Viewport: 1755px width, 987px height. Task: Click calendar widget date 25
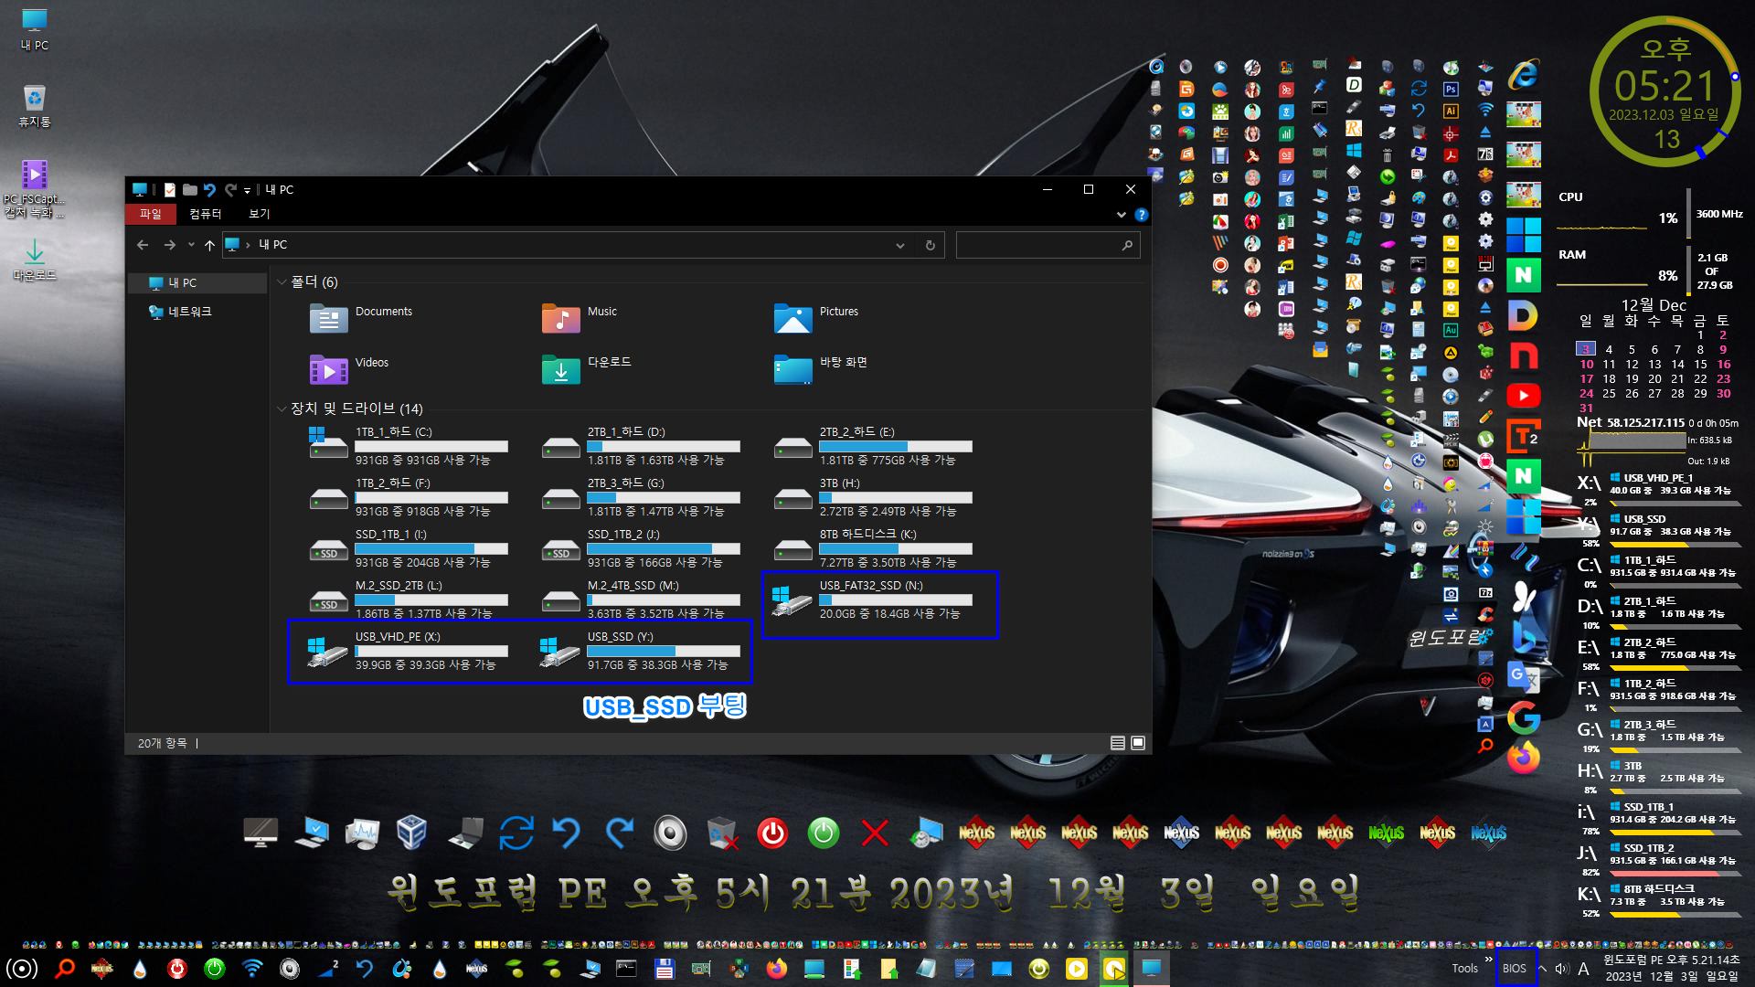click(1609, 394)
